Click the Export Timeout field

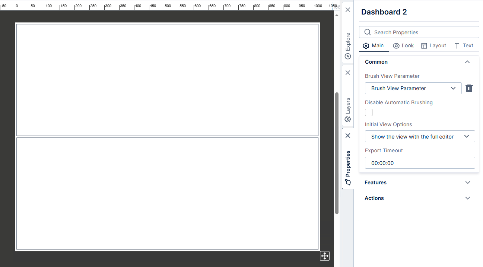[420, 163]
